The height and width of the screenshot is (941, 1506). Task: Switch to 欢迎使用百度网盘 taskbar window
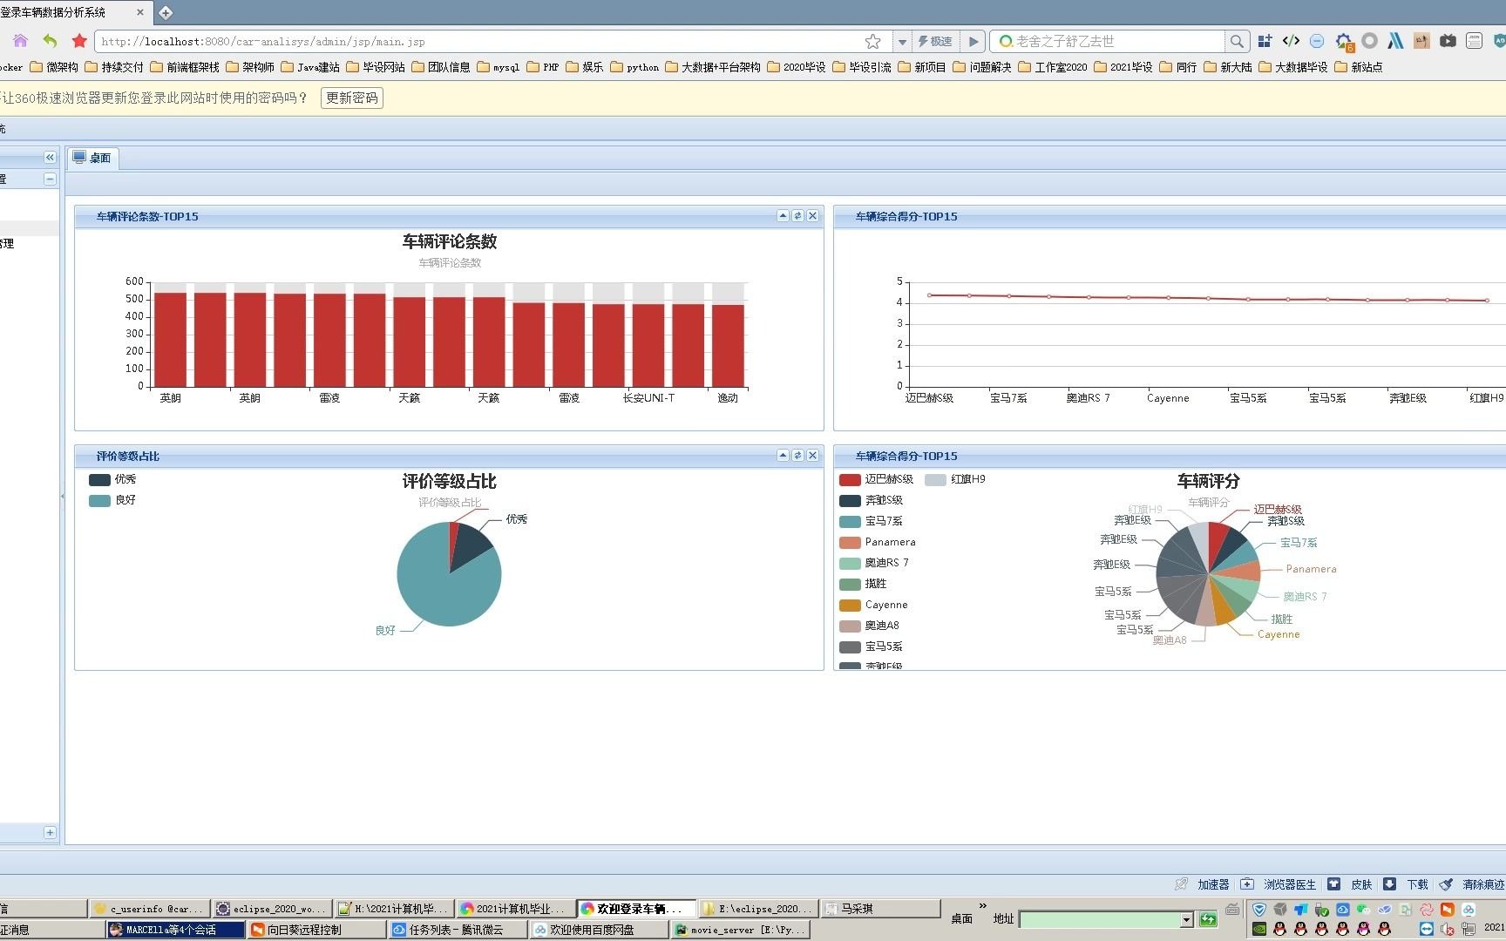(x=599, y=930)
